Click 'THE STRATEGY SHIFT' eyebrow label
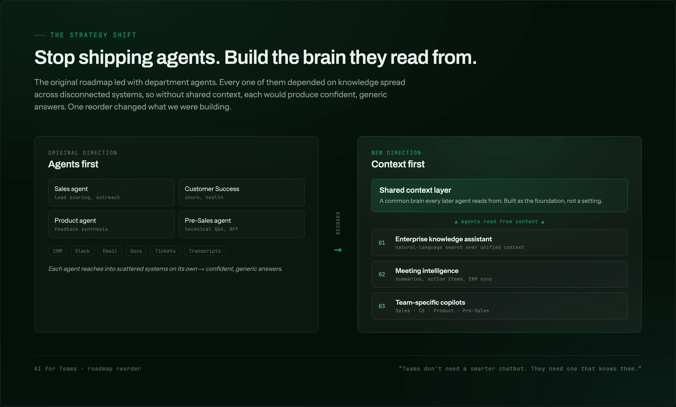Image resolution: width=676 pixels, height=407 pixels. (x=93, y=35)
